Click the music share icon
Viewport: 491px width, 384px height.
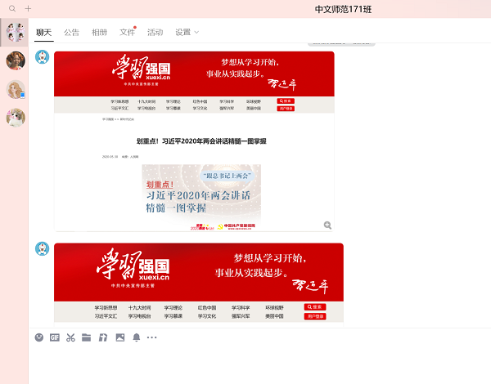(103, 337)
